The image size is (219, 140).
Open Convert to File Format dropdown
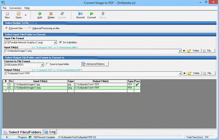pos(42,65)
